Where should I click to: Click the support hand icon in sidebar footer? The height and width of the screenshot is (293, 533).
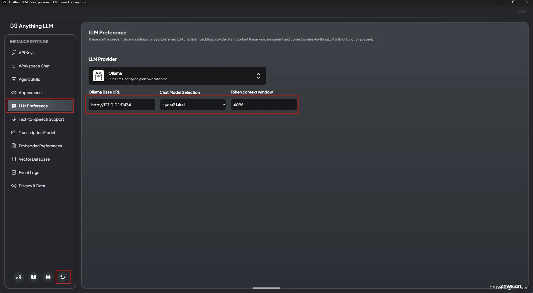coord(19,277)
